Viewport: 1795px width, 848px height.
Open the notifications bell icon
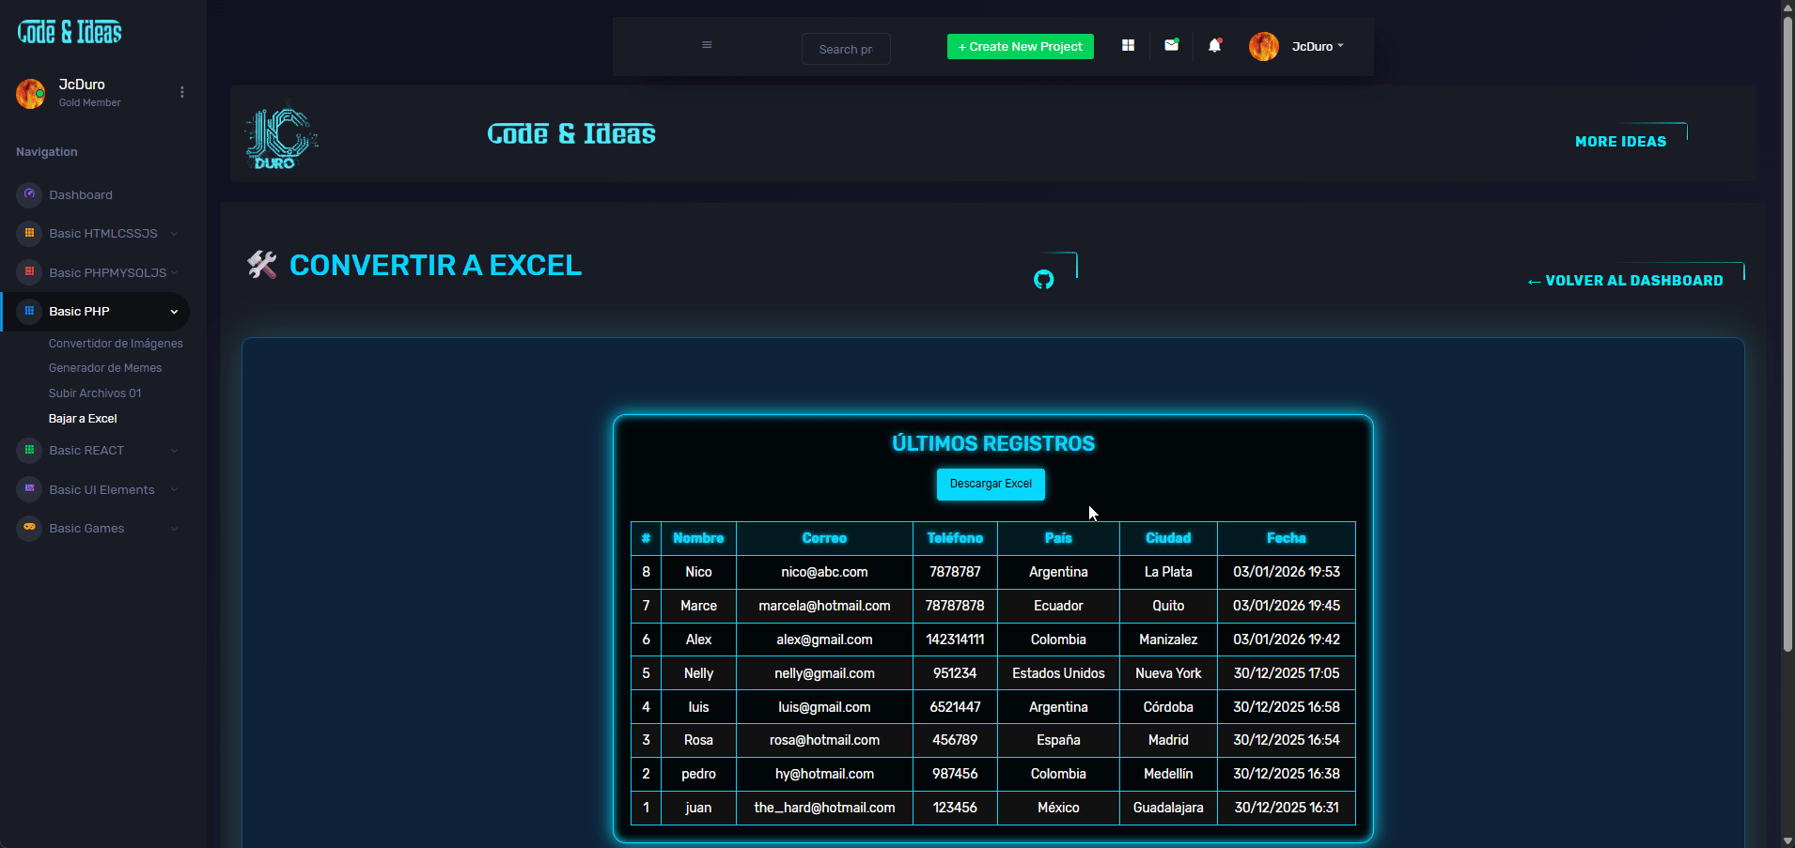1214,45
